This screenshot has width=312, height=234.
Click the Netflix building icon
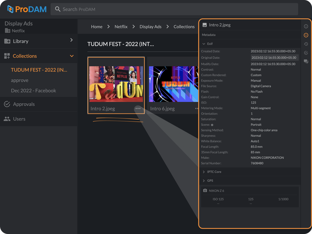tap(7, 31)
